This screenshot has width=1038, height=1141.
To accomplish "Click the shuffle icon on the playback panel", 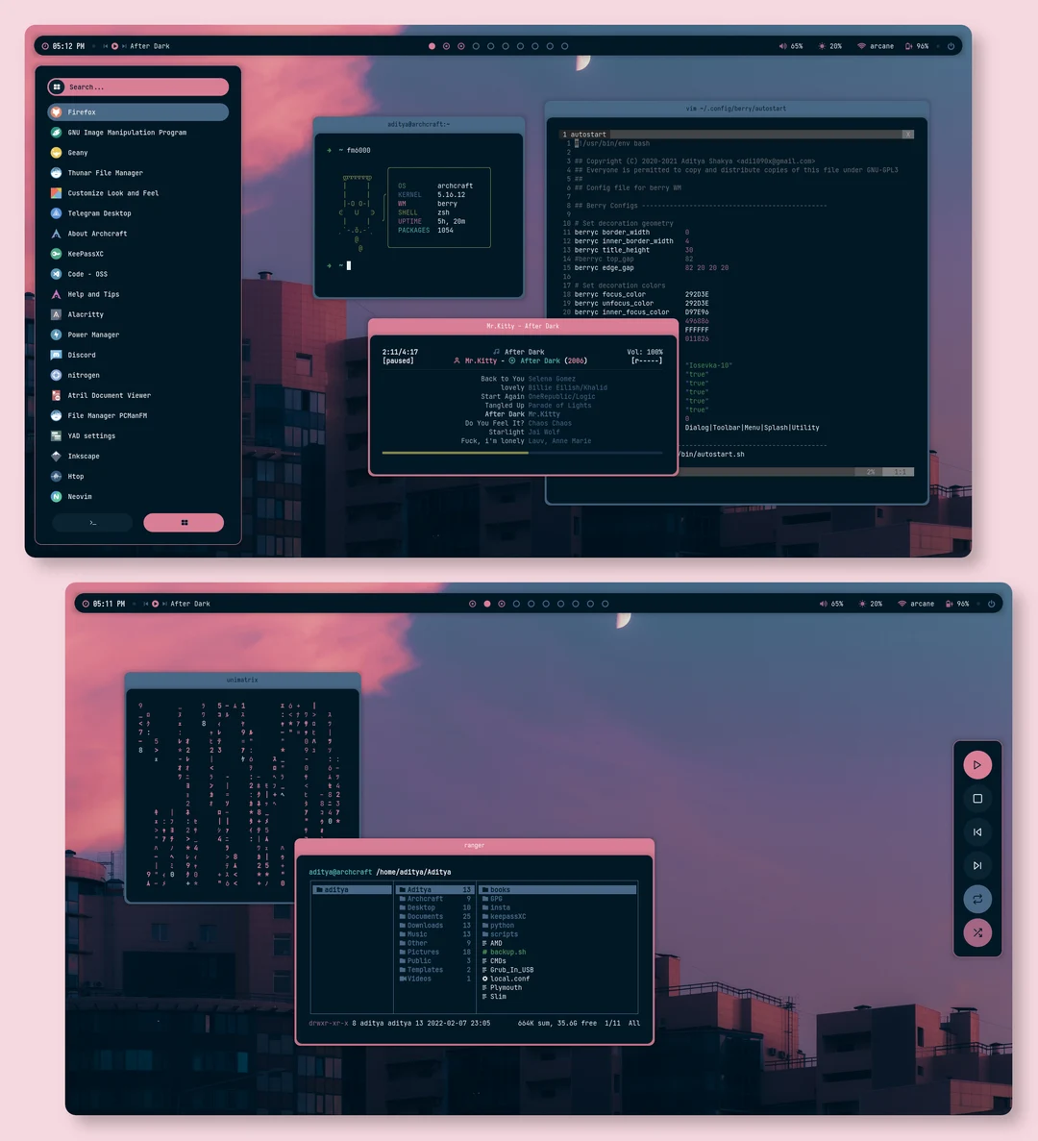I will coord(977,932).
